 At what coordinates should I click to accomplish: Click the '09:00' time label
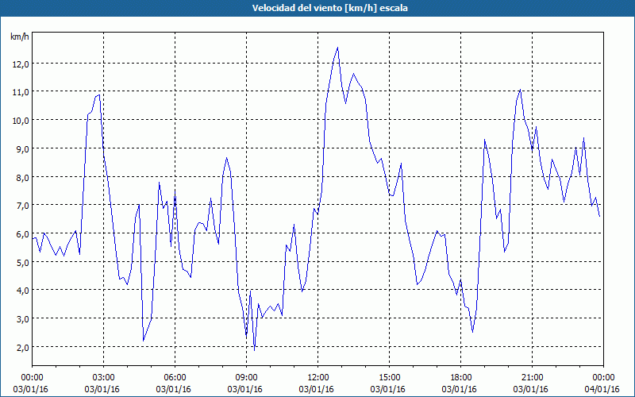click(x=246, y=378)
